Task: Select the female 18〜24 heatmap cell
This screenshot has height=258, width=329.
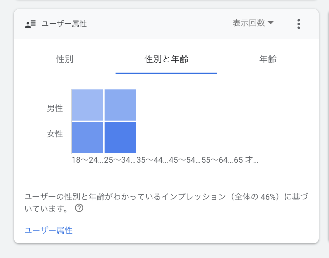Action: pyautogui.click(x=88, y=137)
